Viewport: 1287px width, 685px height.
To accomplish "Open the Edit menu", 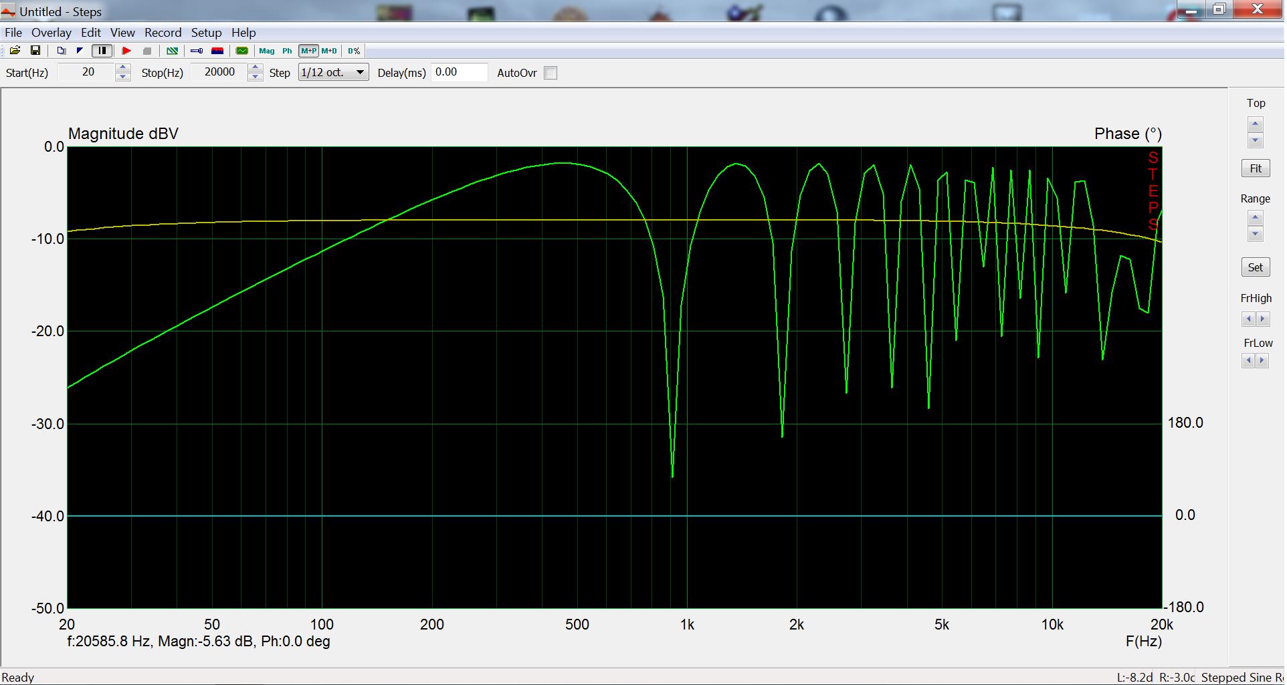I will pyautogui.click(x=91, y=33).
